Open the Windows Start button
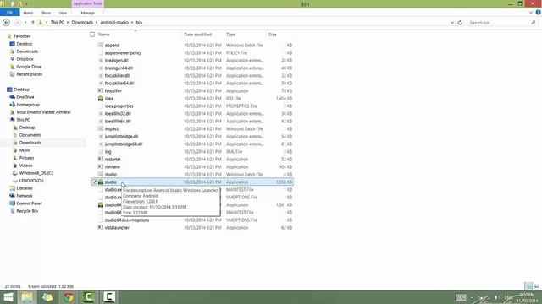 [8, 297]
